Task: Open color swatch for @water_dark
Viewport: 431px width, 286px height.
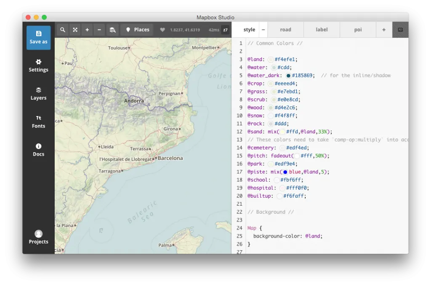Action: tap(288, 76)
